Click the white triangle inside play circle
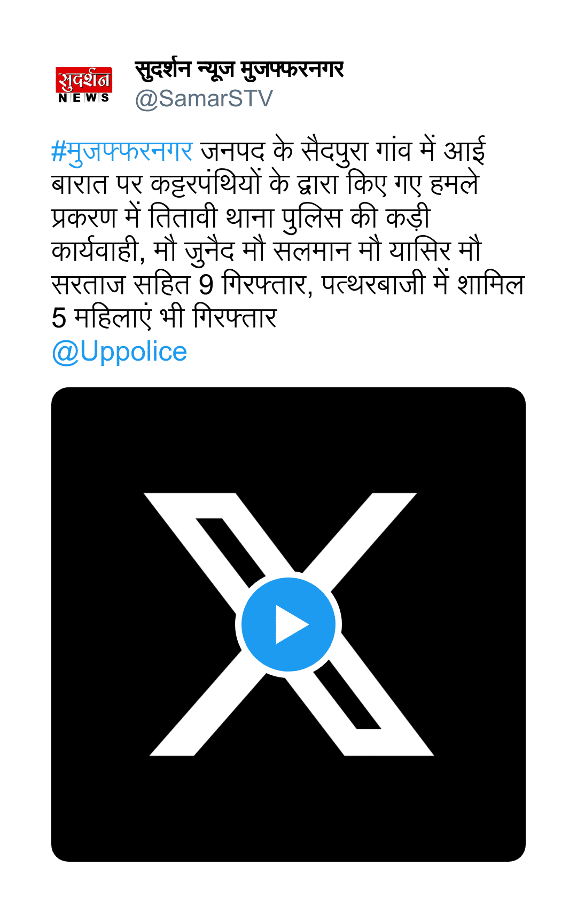The height and width of the screenshot is (913, 577). pos(291,624)
